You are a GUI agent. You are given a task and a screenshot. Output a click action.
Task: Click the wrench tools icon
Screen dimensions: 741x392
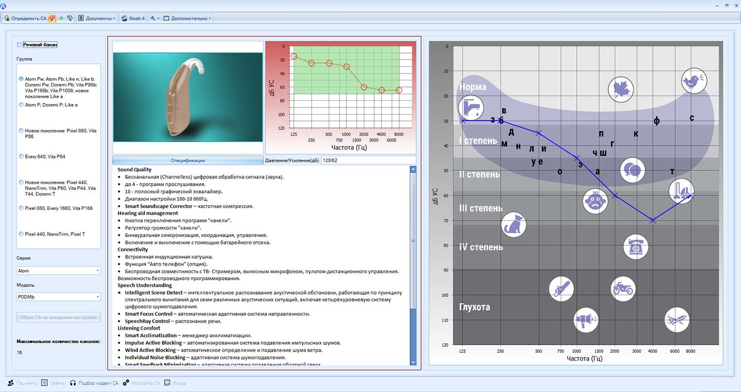152,19
